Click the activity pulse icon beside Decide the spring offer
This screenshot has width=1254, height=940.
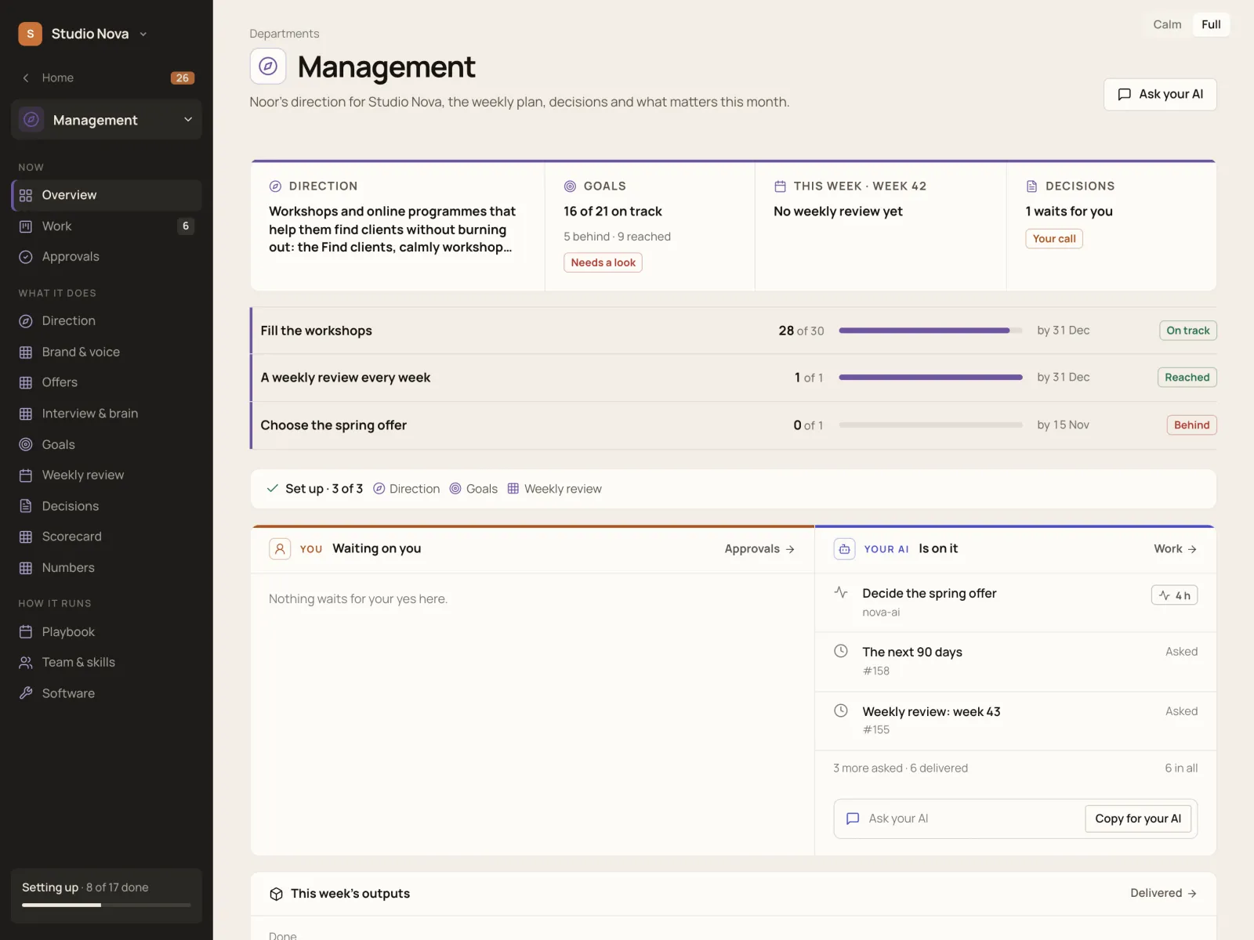point(841,592)
